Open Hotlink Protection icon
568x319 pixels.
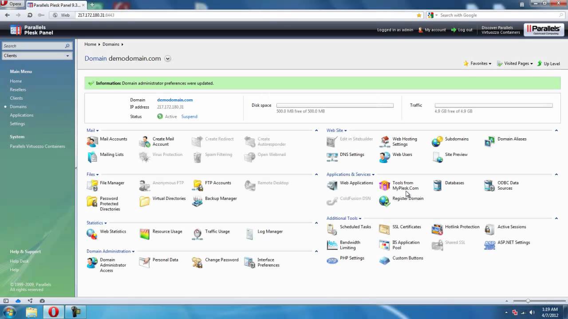tap(438, 230)
